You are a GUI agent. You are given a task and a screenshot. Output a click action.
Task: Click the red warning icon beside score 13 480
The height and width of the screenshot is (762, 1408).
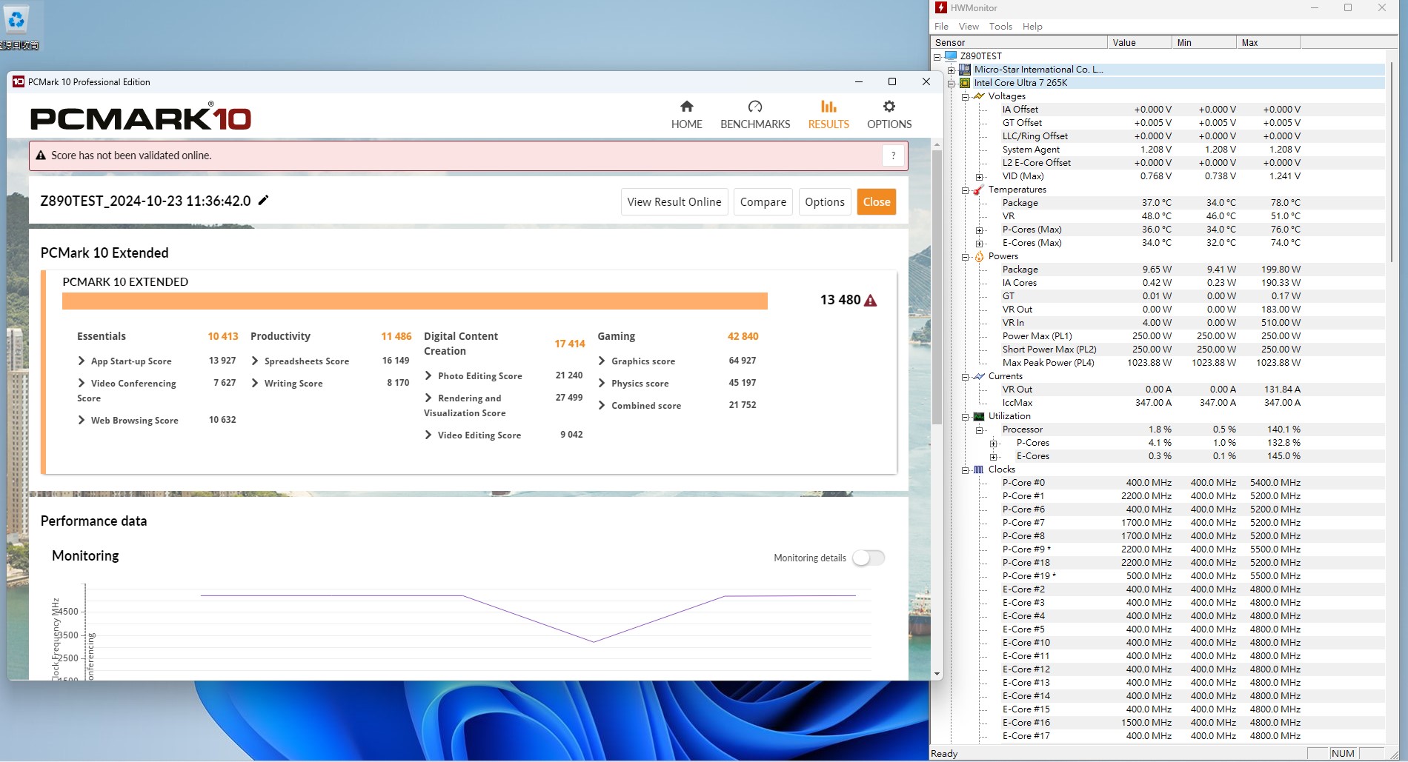pyautogui.click(x=871, y=301)
